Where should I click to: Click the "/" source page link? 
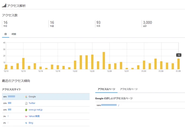coord(119,105)
